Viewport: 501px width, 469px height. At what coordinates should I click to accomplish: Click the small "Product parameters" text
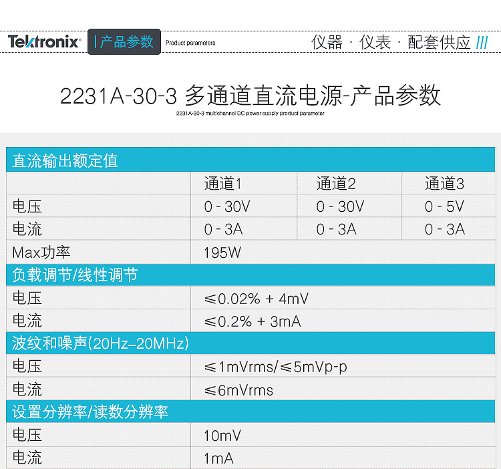tap(190, 43)
